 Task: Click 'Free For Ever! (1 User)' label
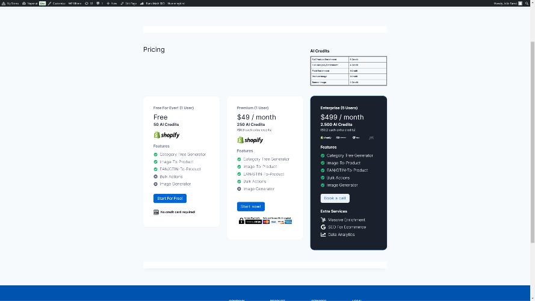174,108
